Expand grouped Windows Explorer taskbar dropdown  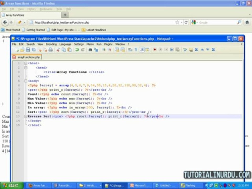[x=101, y=186]
